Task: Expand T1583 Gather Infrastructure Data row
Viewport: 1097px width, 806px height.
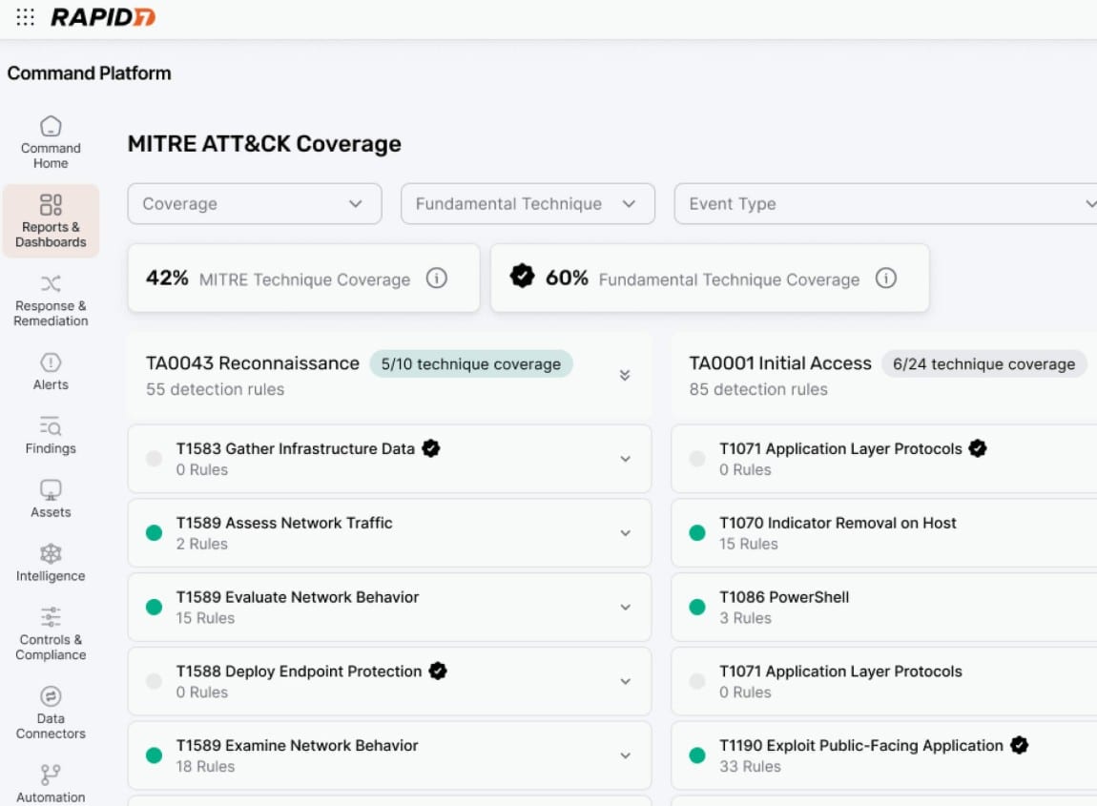Action: [626, 459]
